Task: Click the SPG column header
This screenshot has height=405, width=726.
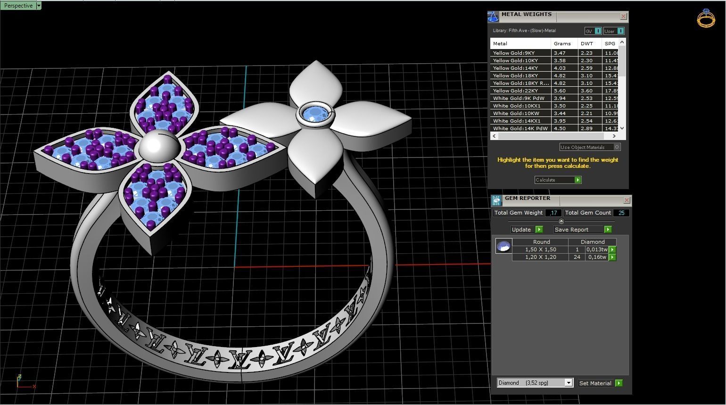Action: (610, 43)
